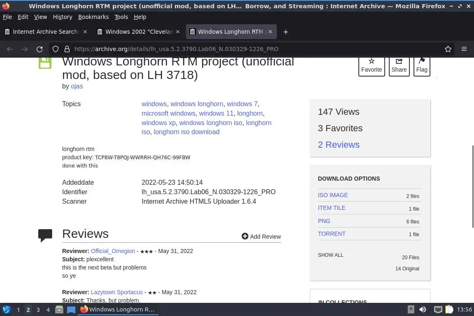Close the Windows Longhorn RTM tab
Viewport: 474px width, 316px height.
[x=270, y=32]
